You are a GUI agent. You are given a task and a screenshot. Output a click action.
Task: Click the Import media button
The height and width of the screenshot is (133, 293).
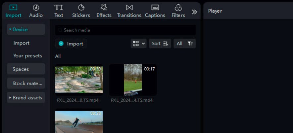click(x=71, y=44)
